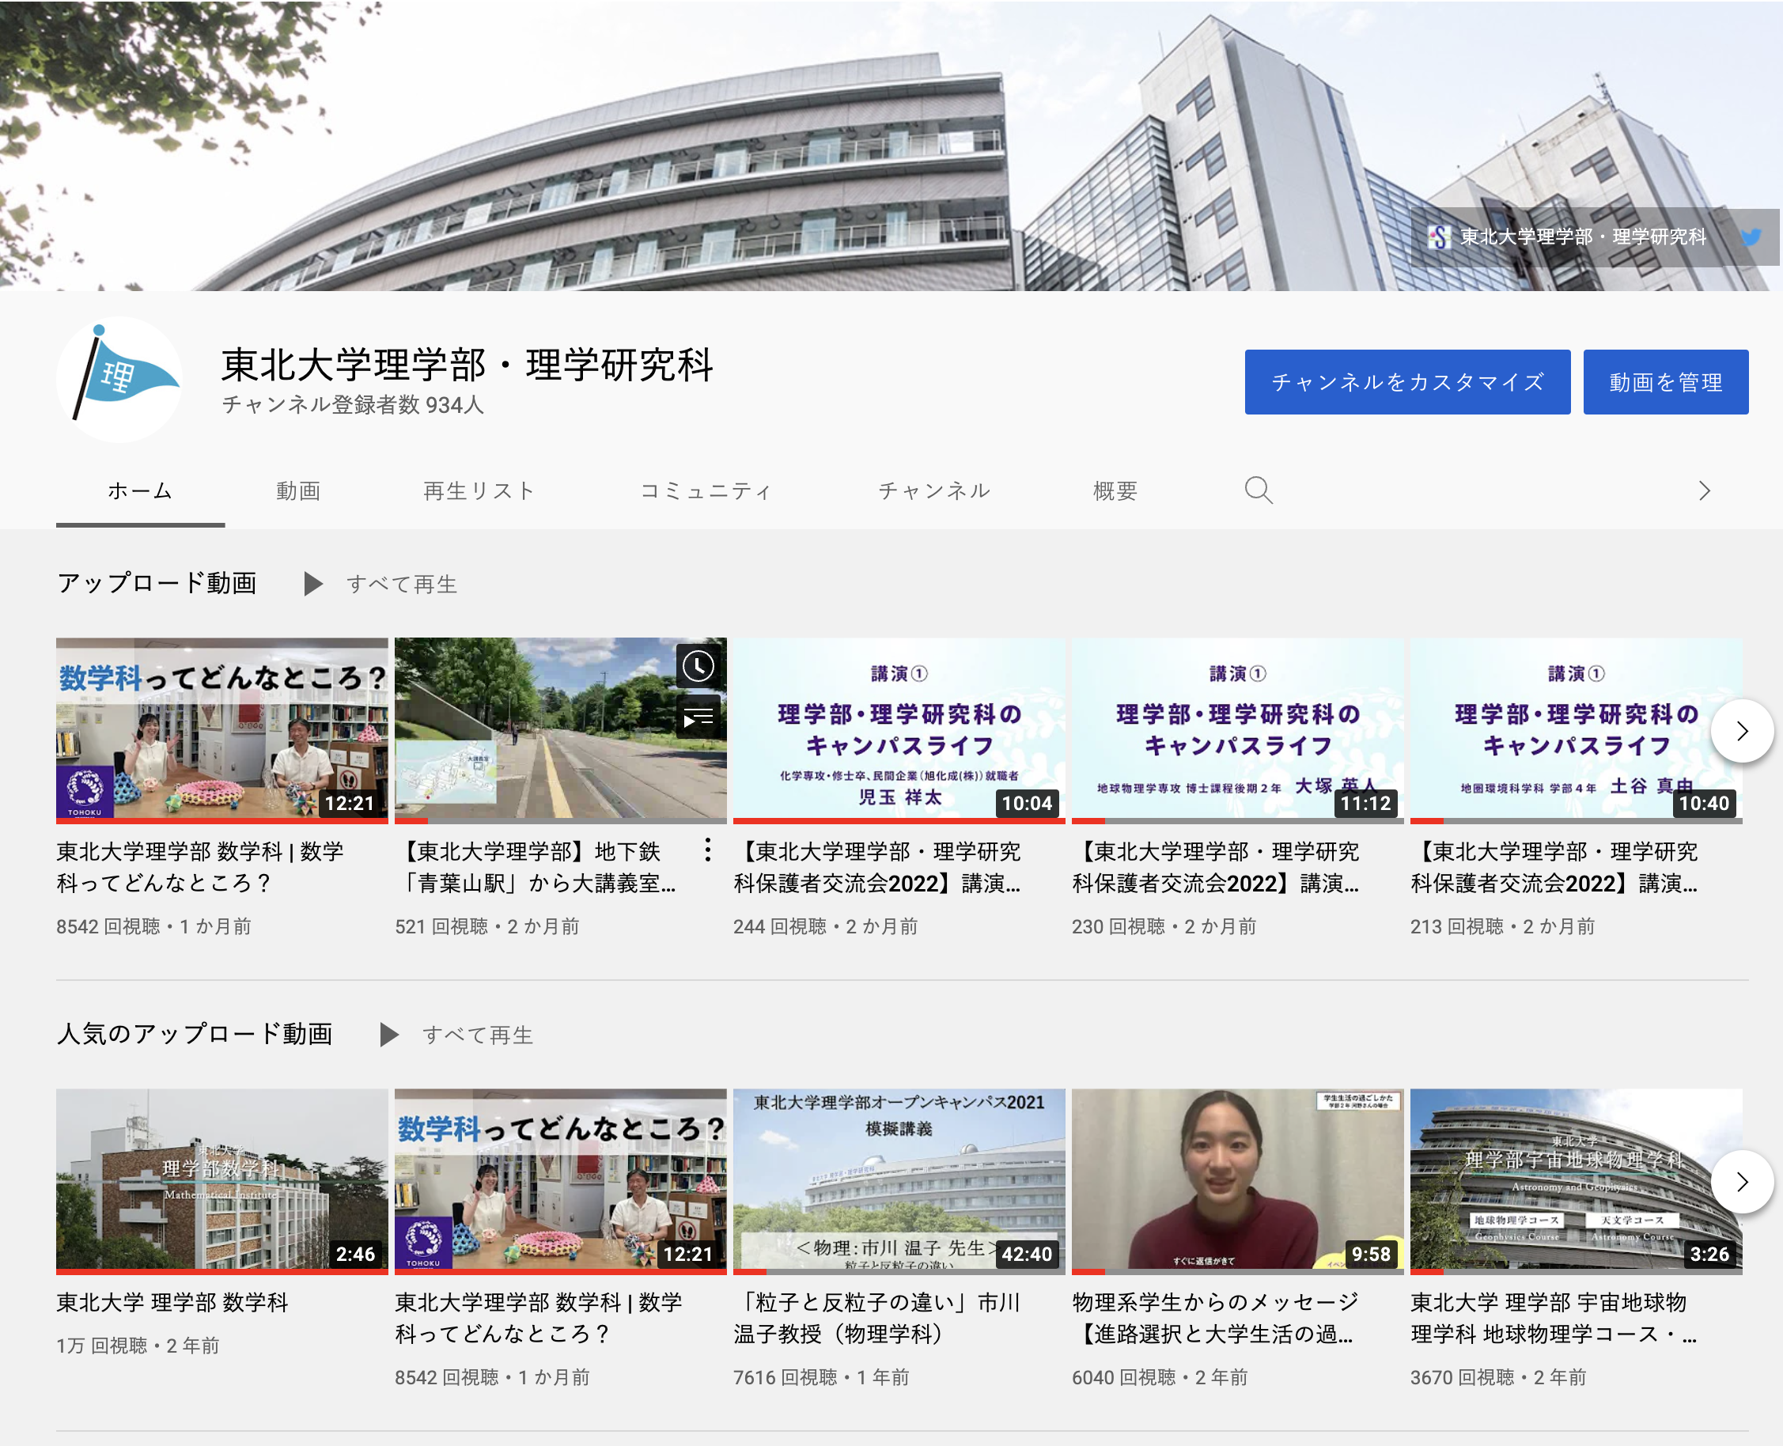The width and height of the screenshot is (1783, 1446).
Task: Click the Twitter bird icon in banner
Action: pos(1751,237)
